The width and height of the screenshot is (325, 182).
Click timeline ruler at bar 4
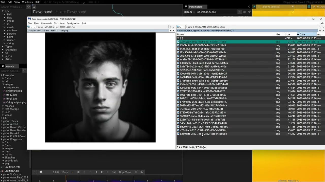120,181
